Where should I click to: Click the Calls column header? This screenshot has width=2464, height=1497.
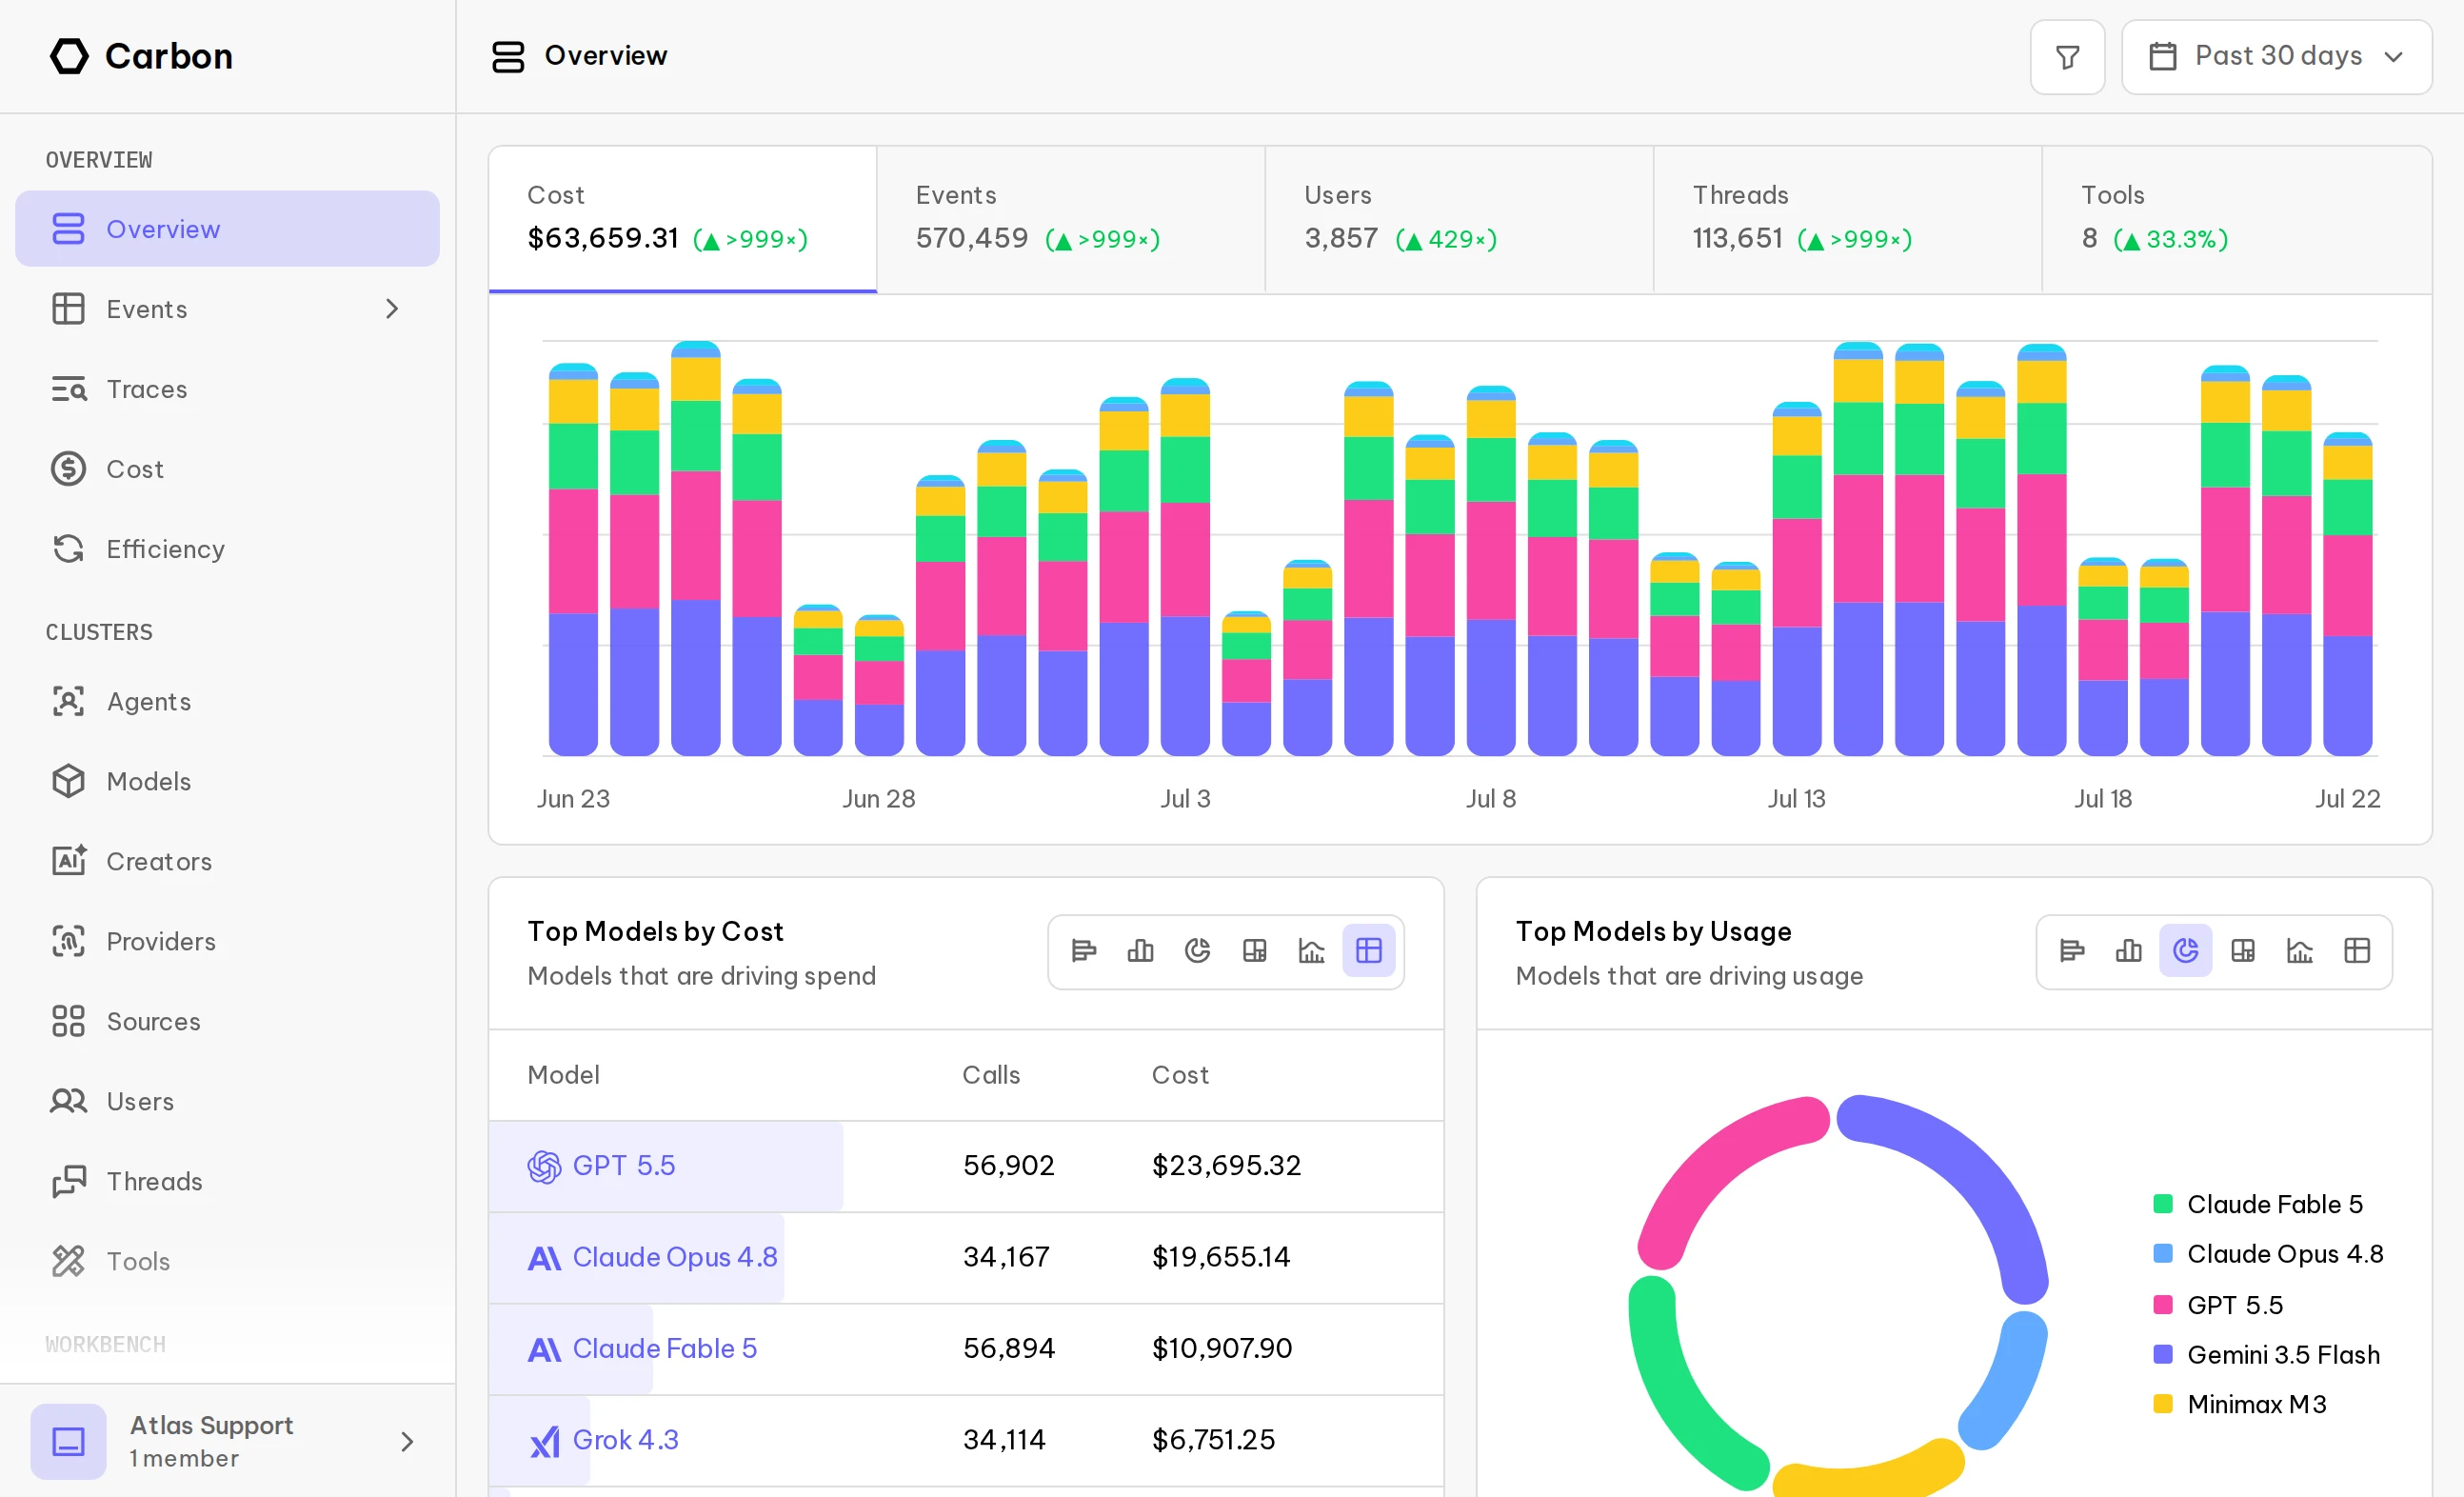(991, 1075)
